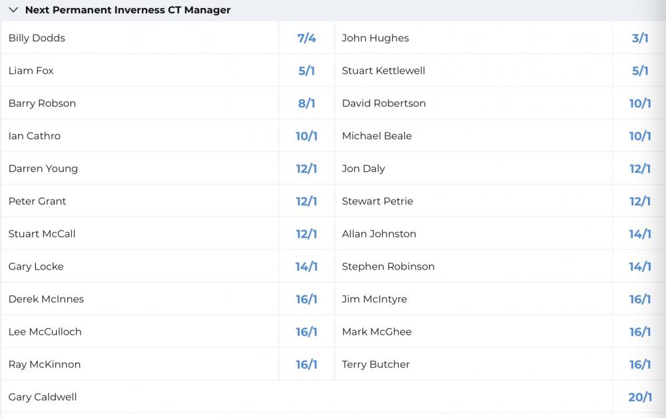Select Billy Dodds 7/4 odds
Screen dimensions: 666x418
tap(306, 38)
